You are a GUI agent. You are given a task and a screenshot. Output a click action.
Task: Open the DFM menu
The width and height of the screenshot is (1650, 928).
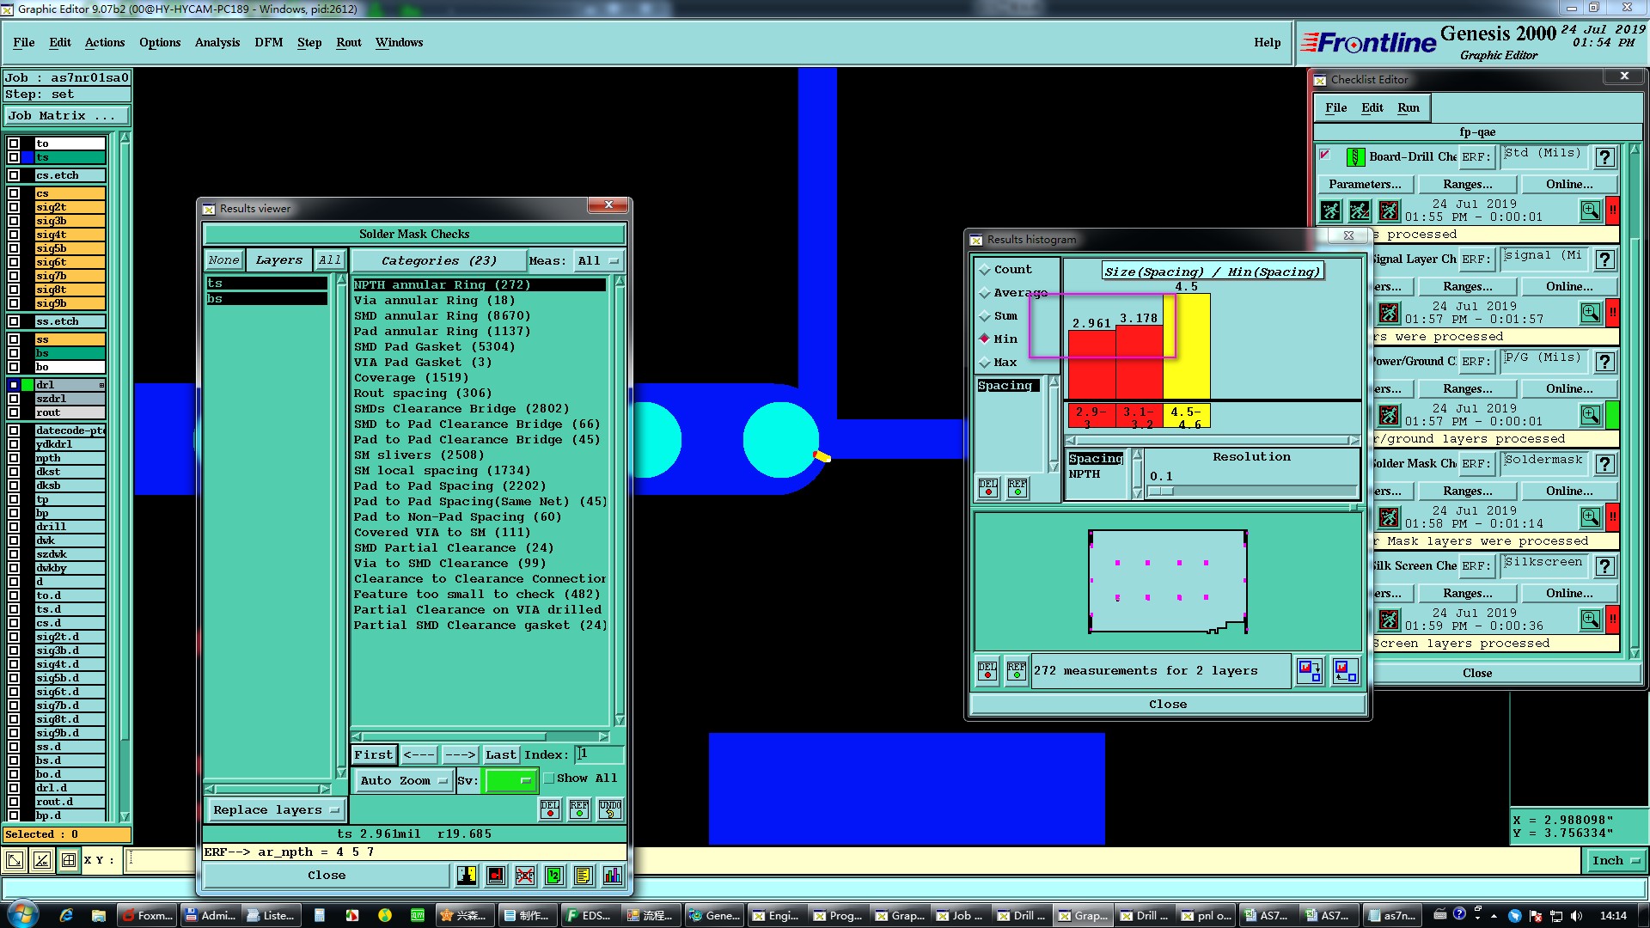pos(268,42)
